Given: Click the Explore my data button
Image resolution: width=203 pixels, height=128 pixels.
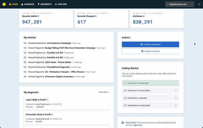Looking at the screenshot, I should (150, 51).
